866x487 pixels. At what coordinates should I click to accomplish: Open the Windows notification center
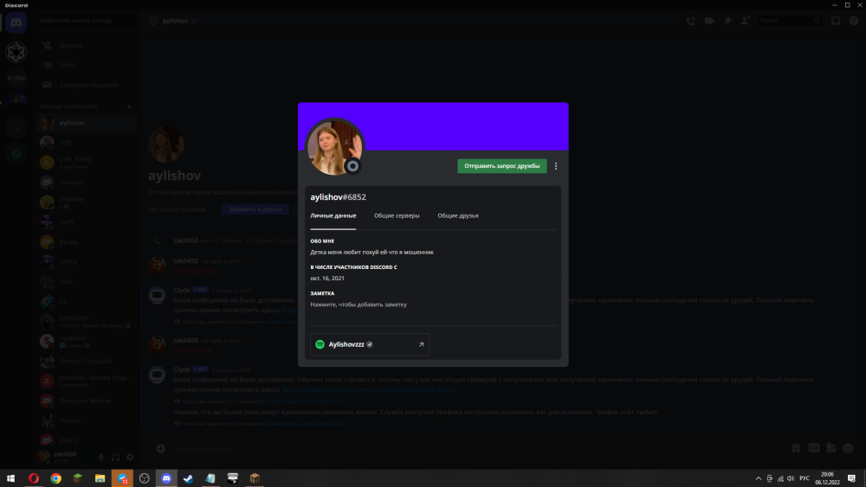[x=851, y=478]
